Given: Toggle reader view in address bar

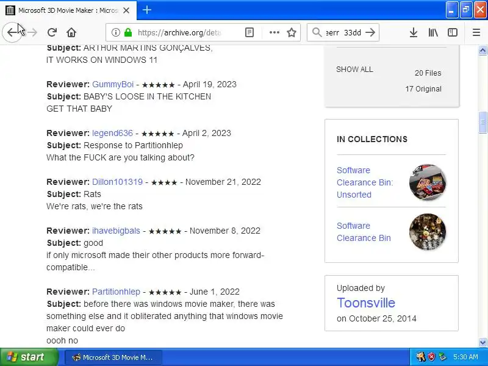Looking at the screenshot, I should tap(249, 32).
